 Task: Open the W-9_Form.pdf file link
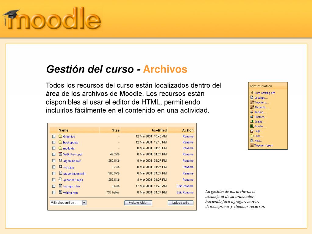[x=73, y=154]
